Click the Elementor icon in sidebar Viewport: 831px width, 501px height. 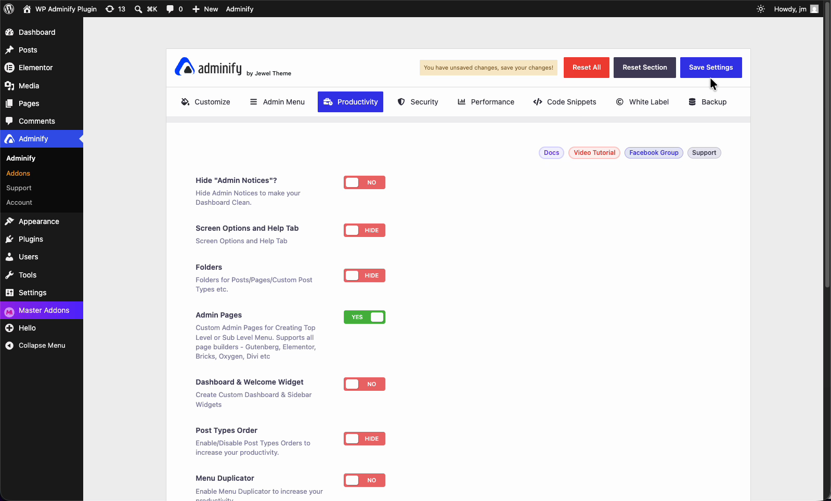coord(9,68)
